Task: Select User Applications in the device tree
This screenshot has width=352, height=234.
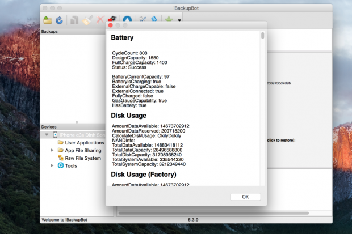Action: click(84, 142)
